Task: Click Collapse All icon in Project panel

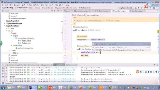Action: (x=54, y=11)
